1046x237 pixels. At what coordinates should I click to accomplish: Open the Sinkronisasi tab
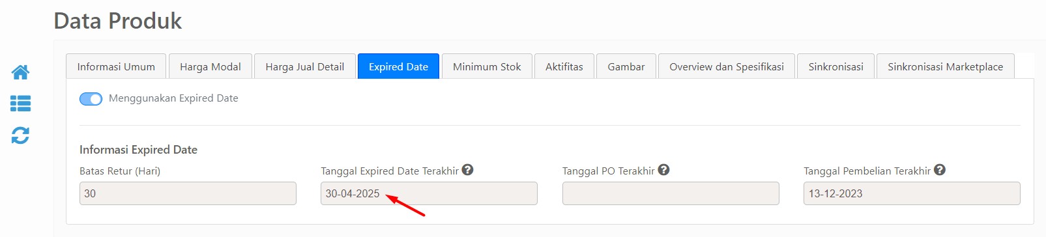[835, 66]
